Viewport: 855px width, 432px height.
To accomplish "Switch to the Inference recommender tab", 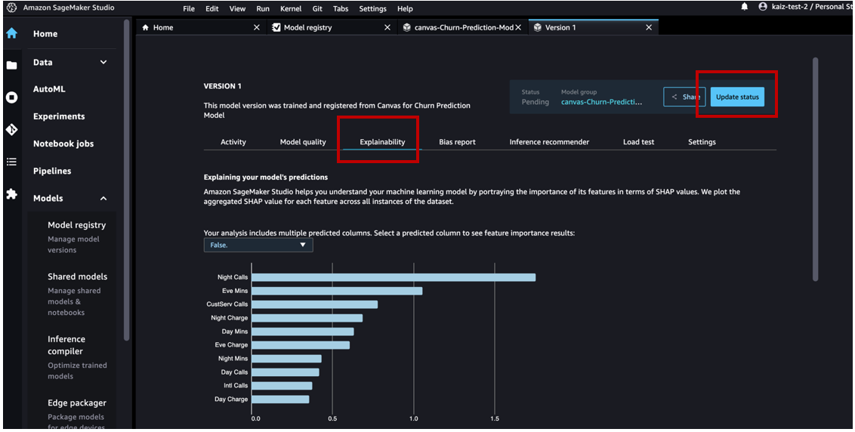I will tap(549, 142).
